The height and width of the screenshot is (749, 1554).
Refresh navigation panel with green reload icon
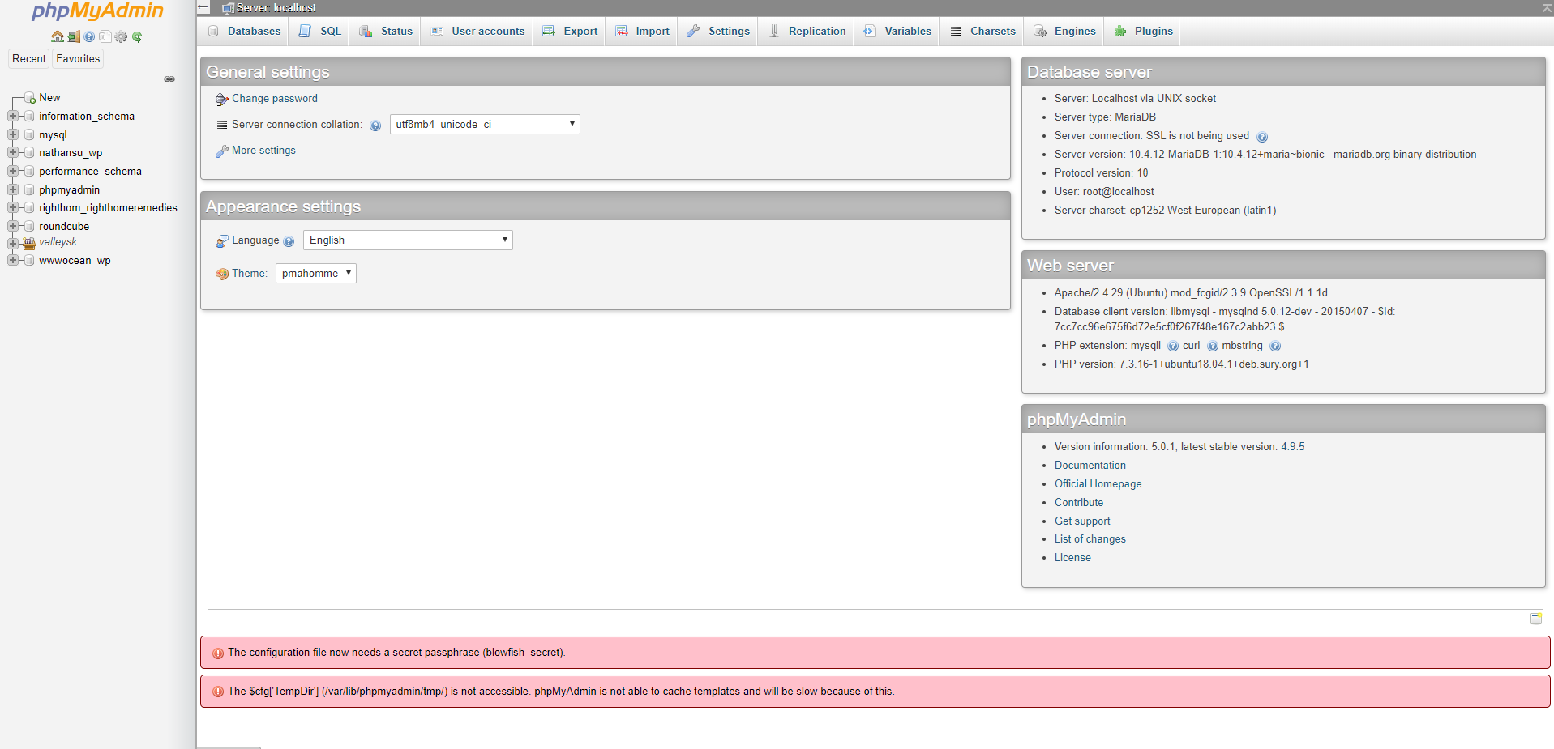137,36
